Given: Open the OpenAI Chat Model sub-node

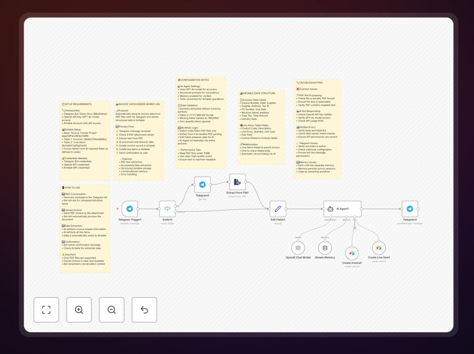Looking at the screenshot, I should (x=298, y=248).
